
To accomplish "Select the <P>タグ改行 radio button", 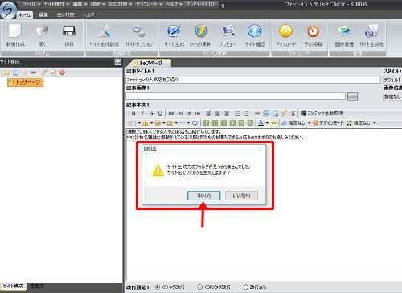I will [158, 287].
